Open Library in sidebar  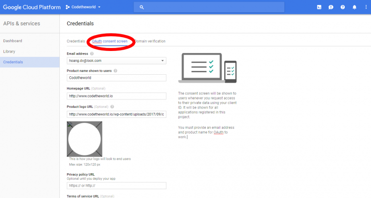tap(9, 51)
